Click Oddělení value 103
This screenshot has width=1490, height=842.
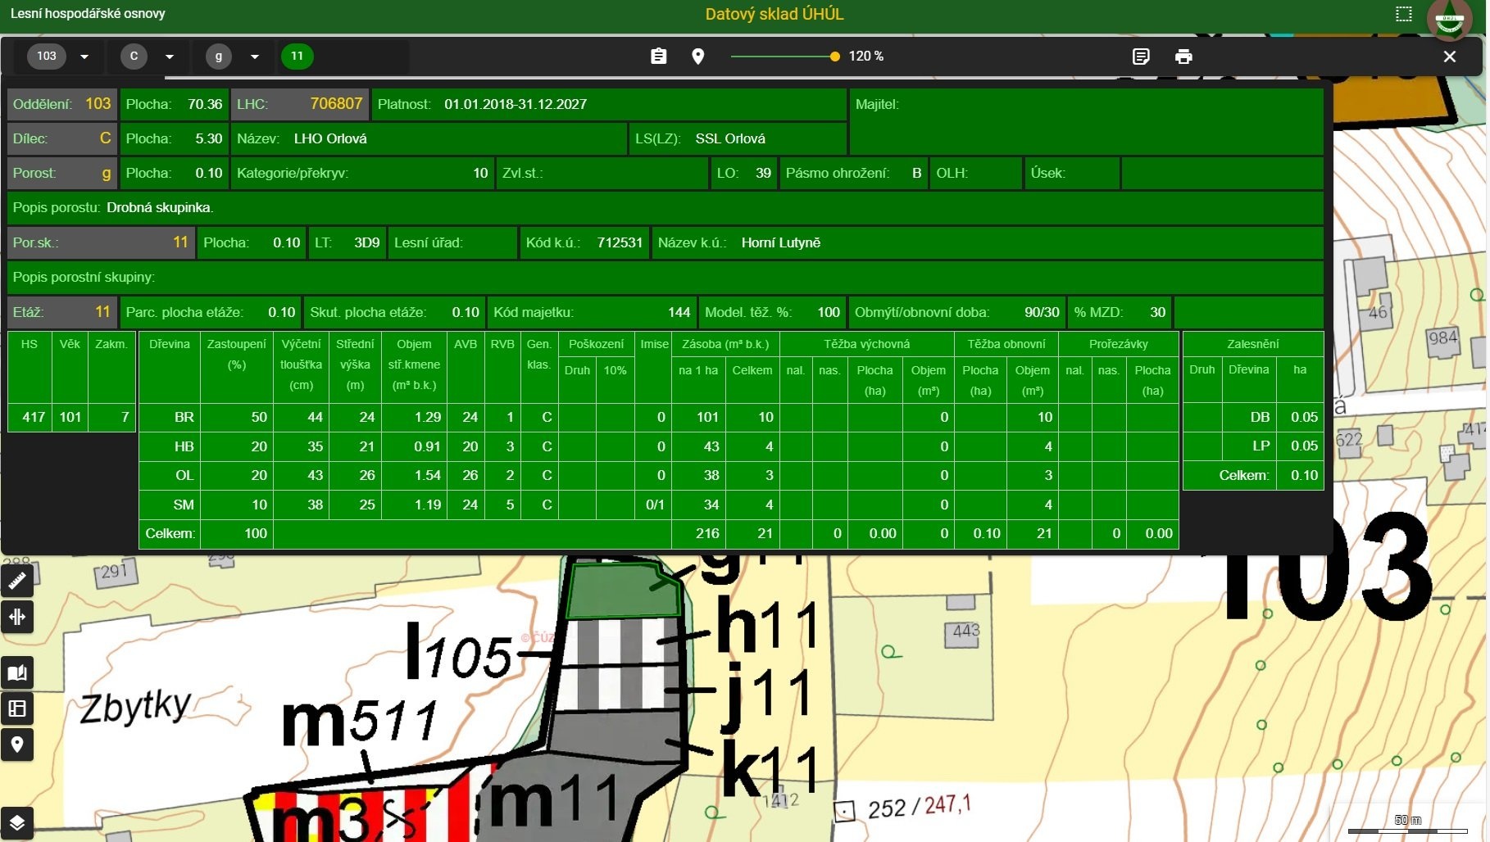pos(98,104)
